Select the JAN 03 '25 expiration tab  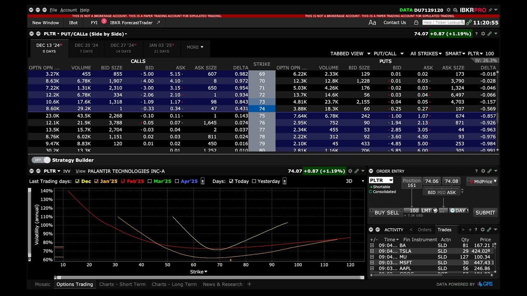coord(161,48)
